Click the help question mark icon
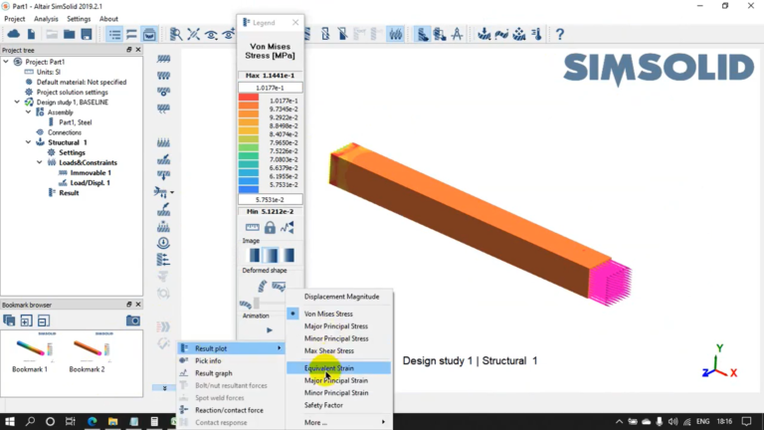The height and width of the screenshot is (430, 764). pyautogui.click(x=560, y=34)
